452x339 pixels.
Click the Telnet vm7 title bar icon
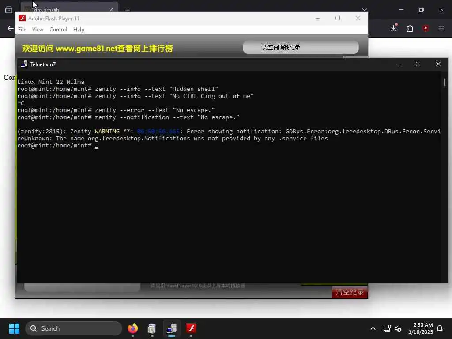24,64
